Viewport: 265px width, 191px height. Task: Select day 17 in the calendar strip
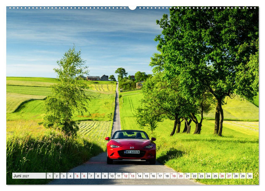(160, 176)
